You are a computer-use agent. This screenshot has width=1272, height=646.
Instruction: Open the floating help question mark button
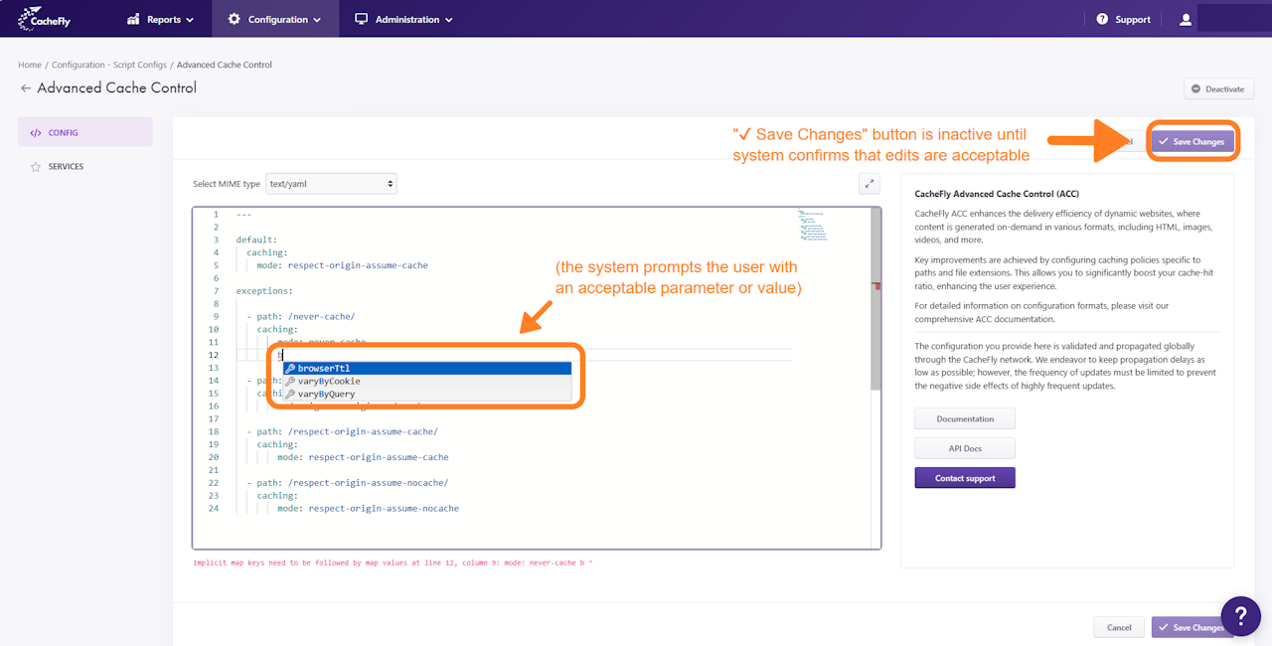click(x=1240, y=616)
